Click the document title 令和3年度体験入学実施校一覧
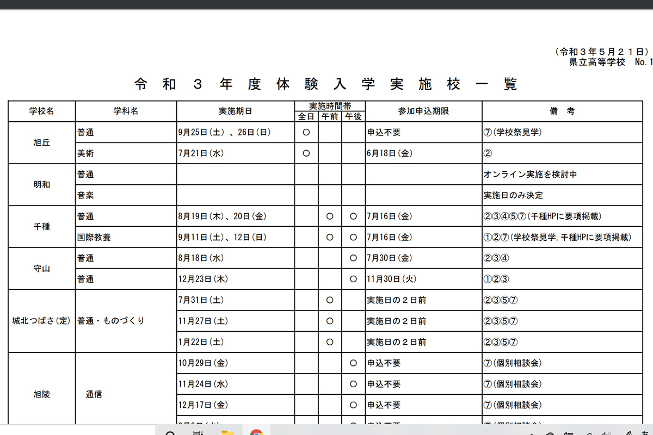653x435 pixels. click(326, 84)
